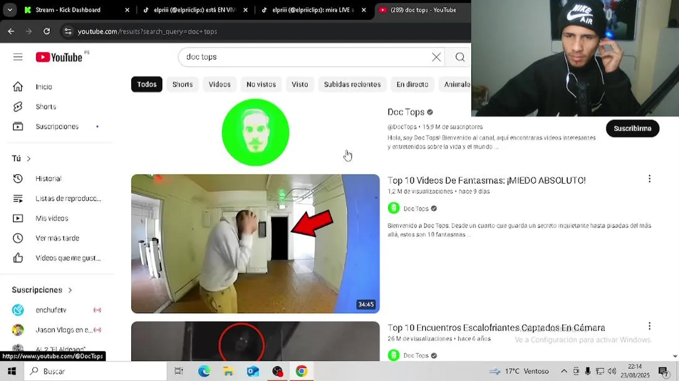Click the Ver más tarde clock icon
The height and width of the screenshot is (381, 679).
18,238
